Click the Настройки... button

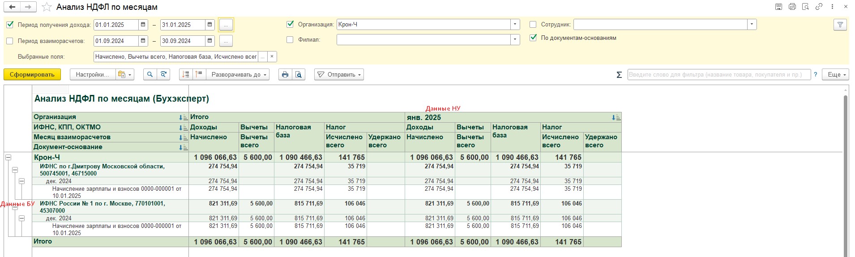[x=92, y=75]
